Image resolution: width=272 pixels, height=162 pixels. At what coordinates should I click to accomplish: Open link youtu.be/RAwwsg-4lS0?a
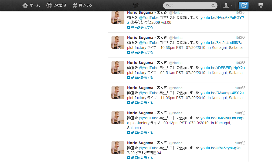[222, 93]
